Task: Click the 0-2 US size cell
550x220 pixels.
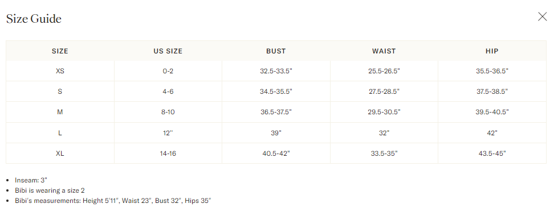Action: click(168, 71)
